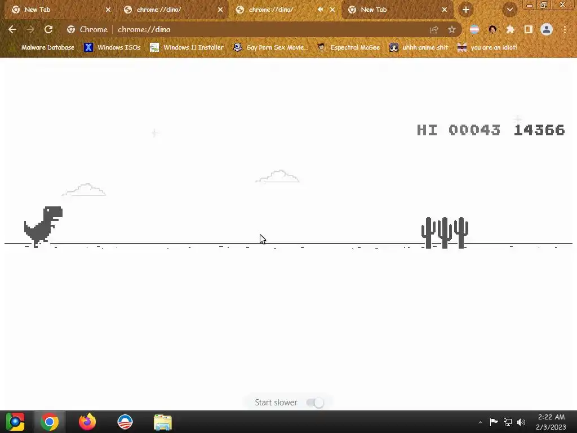Open the Windows 11 Installer bookmark
This screenshot has height=433, width=577.
(x=187, y=47)
